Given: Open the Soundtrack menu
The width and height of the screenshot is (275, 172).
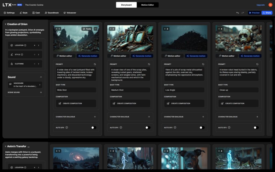Looking at the screenshot, I should tap(52, 13).
